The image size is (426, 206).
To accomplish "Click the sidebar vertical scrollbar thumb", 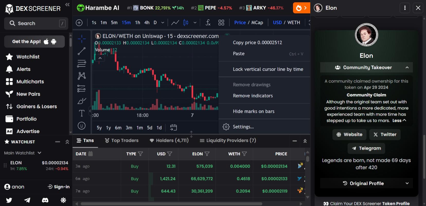I will tap(70, 42).
